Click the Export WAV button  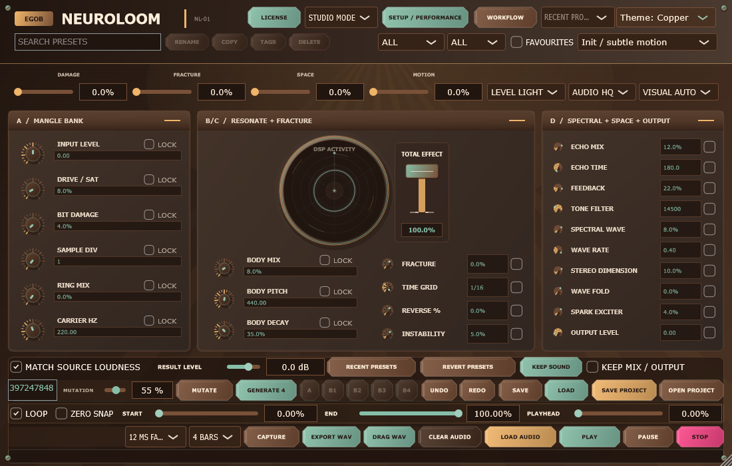click(x=331, y=437)
